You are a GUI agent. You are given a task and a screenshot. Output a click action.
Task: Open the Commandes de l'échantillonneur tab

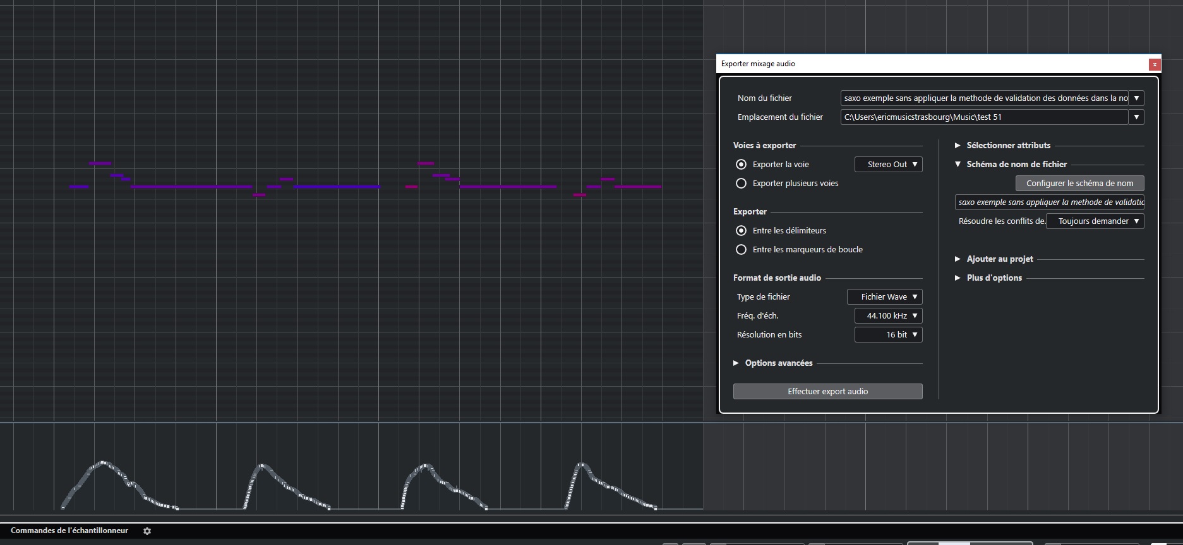coord(69,530)
